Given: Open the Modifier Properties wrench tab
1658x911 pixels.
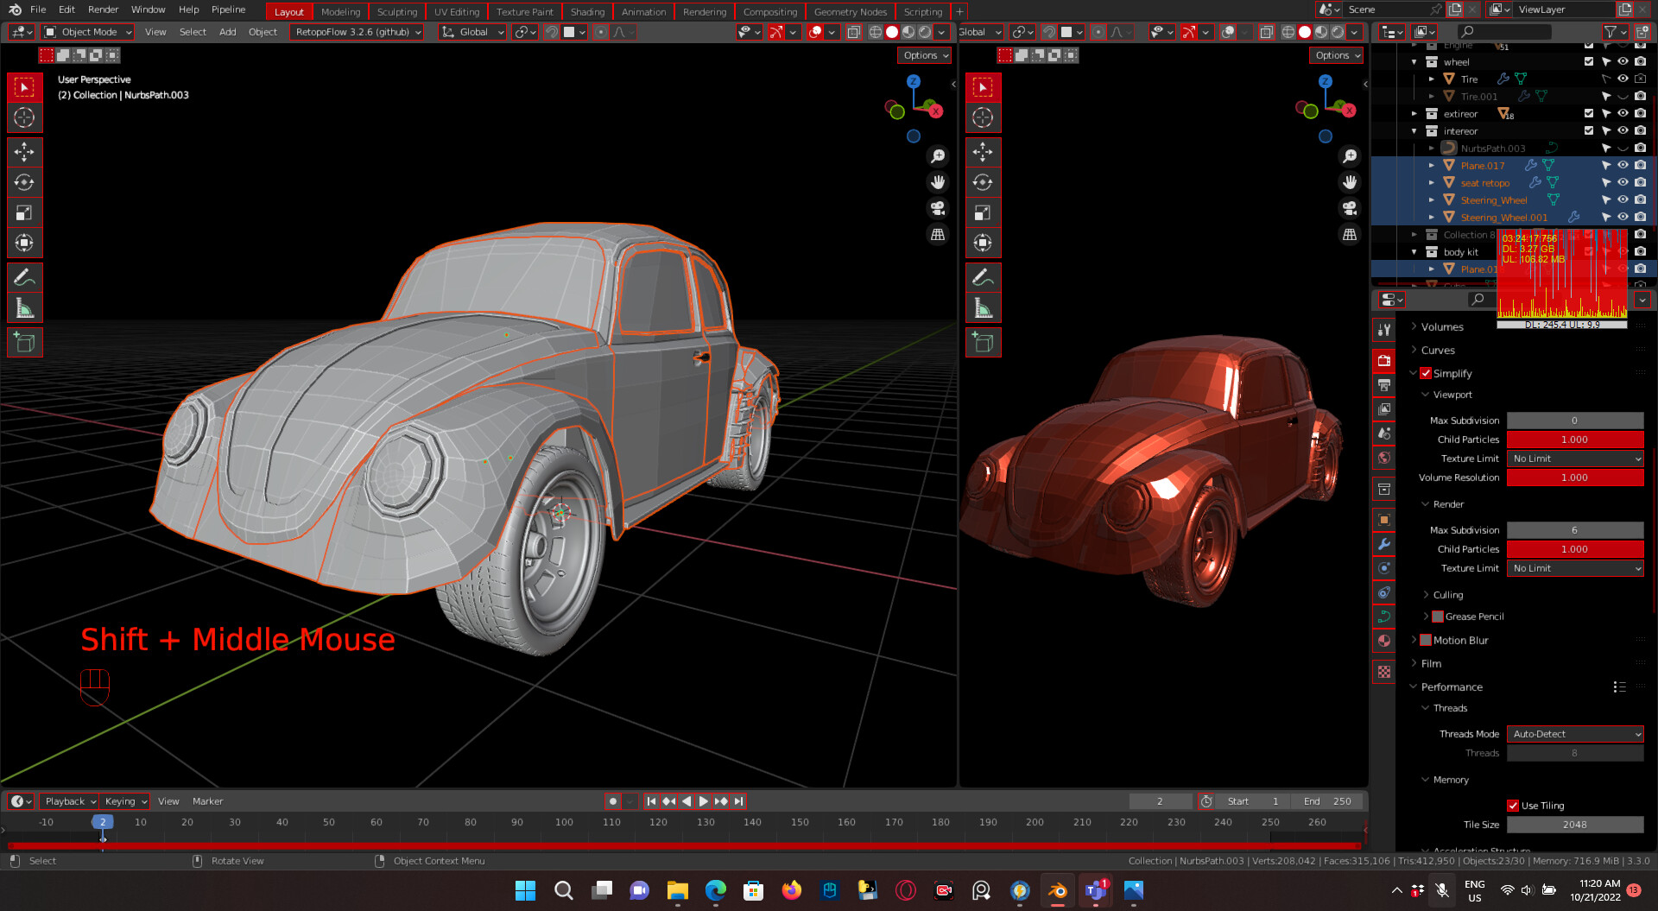Looking at the screenshot, I should coord(1383,544).
